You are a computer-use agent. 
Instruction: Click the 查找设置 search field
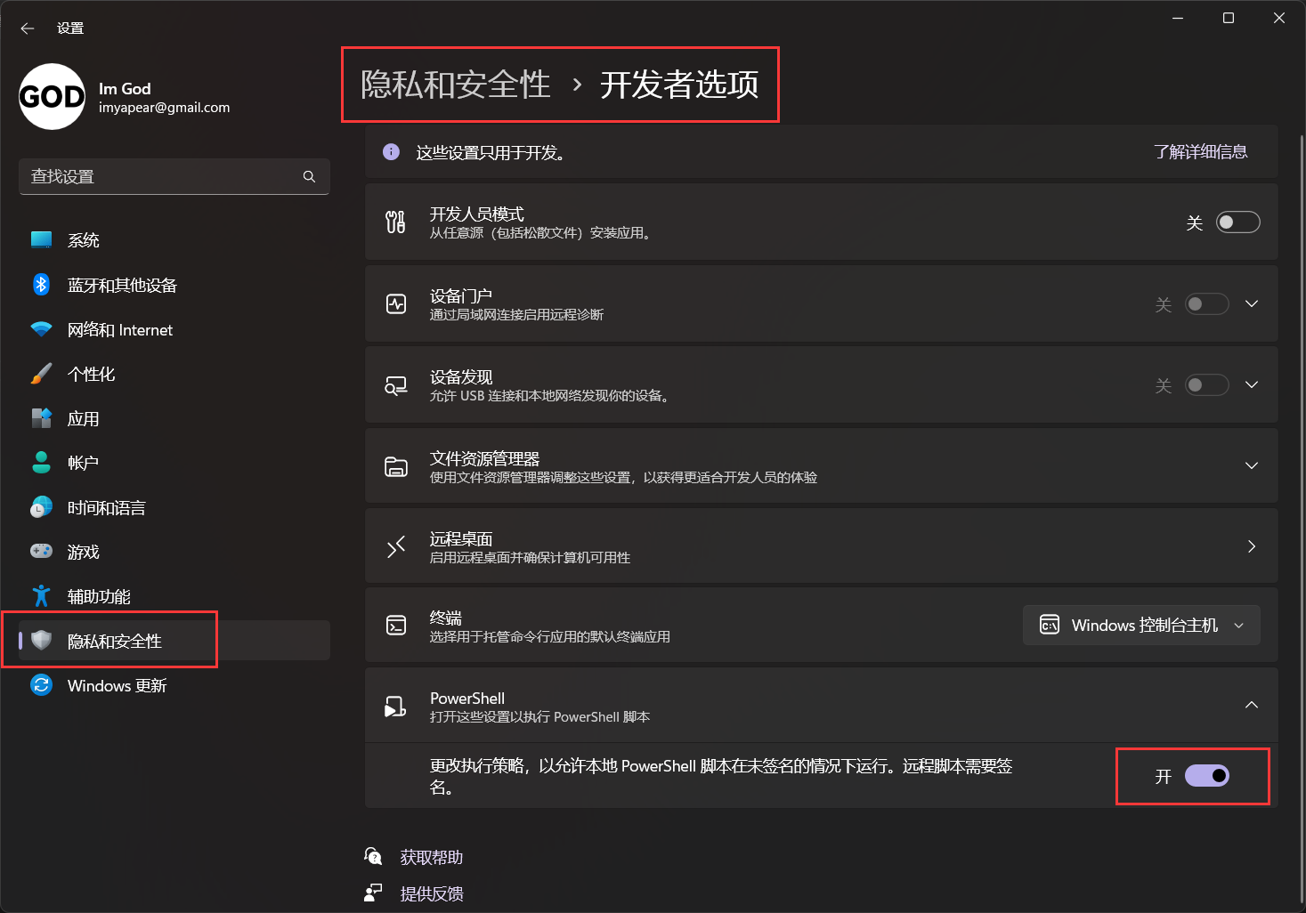160,176
